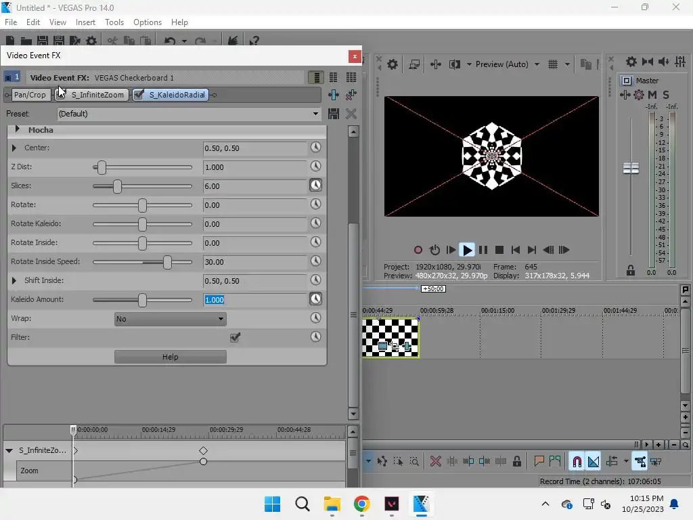Image resolution: width=693 pixels, height=520 pixels.
Task: Click the Save Preset disk icon
Action: click(x=334, y=114)
